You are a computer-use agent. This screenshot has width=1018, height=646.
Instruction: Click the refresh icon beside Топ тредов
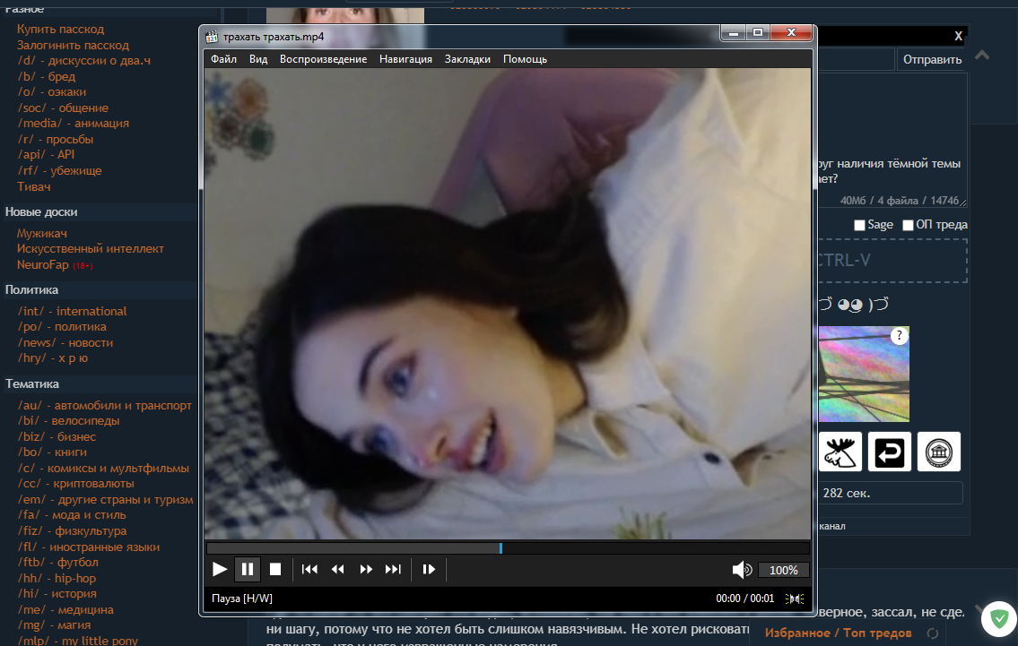point(933,633)
